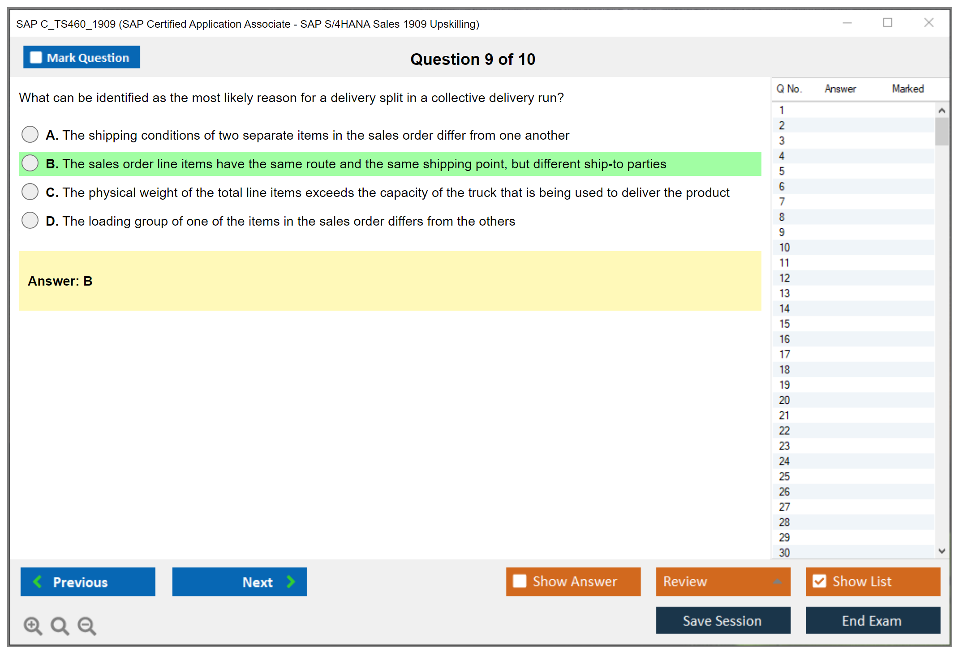The width and height of the screenshot is (963, 658).
Task: Uncheck the Show List checkbox
Action: click(x=819, y=581)
